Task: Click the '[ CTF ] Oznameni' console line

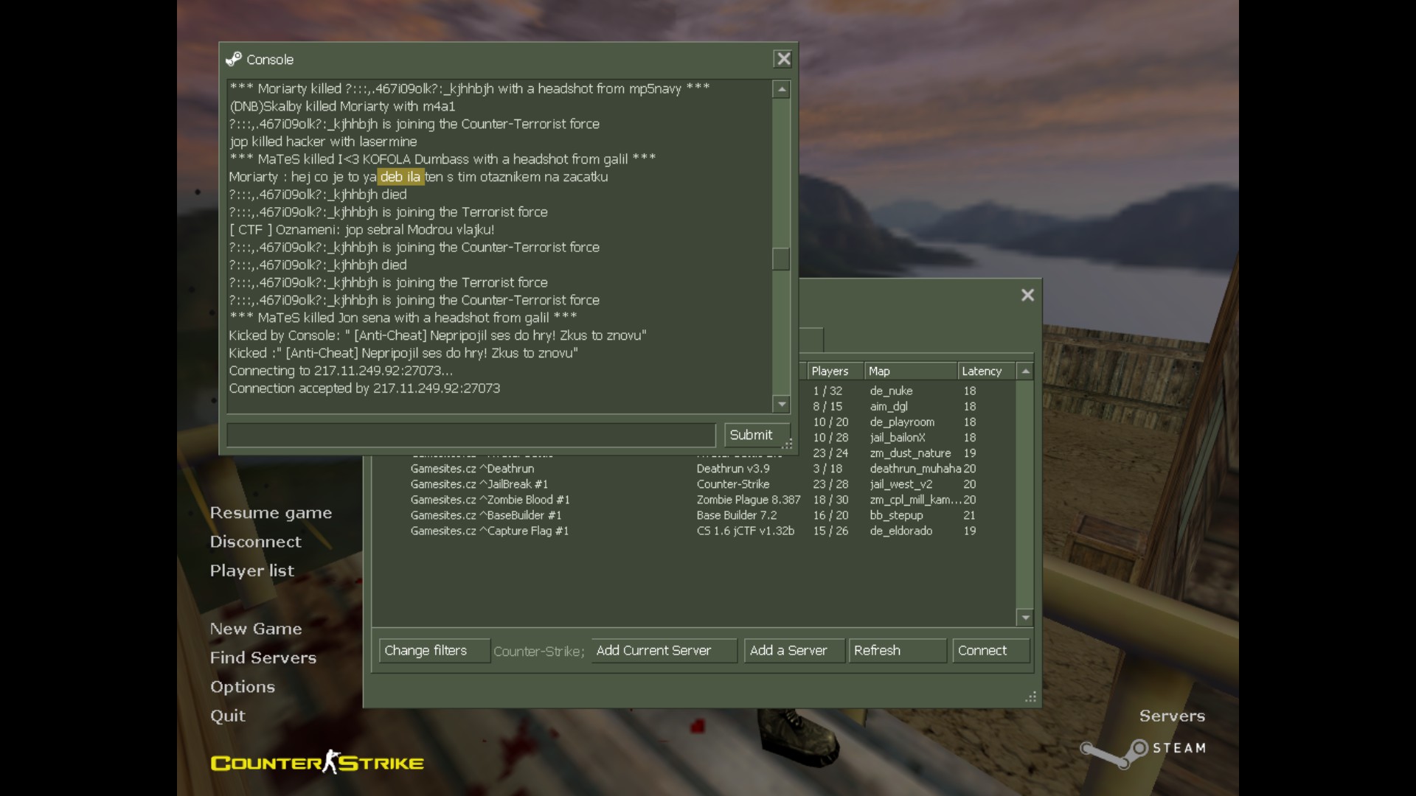Action: [361, 230]
